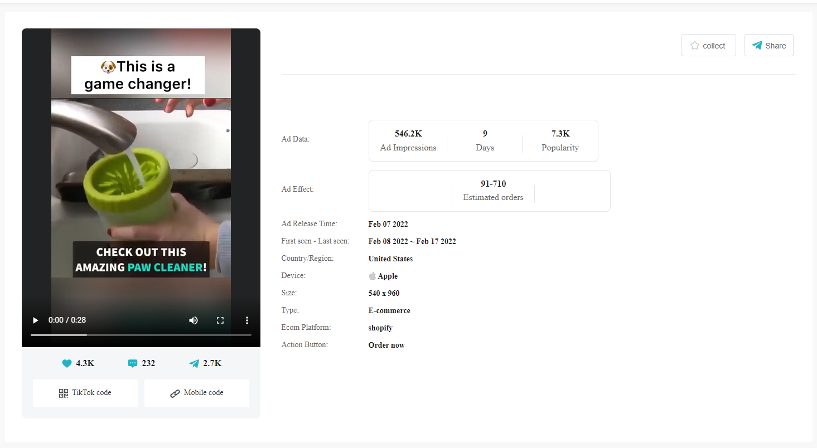Share this ad via Share button
The height and width of the screenshot is (448, 817).
click(x=768, y=46)
